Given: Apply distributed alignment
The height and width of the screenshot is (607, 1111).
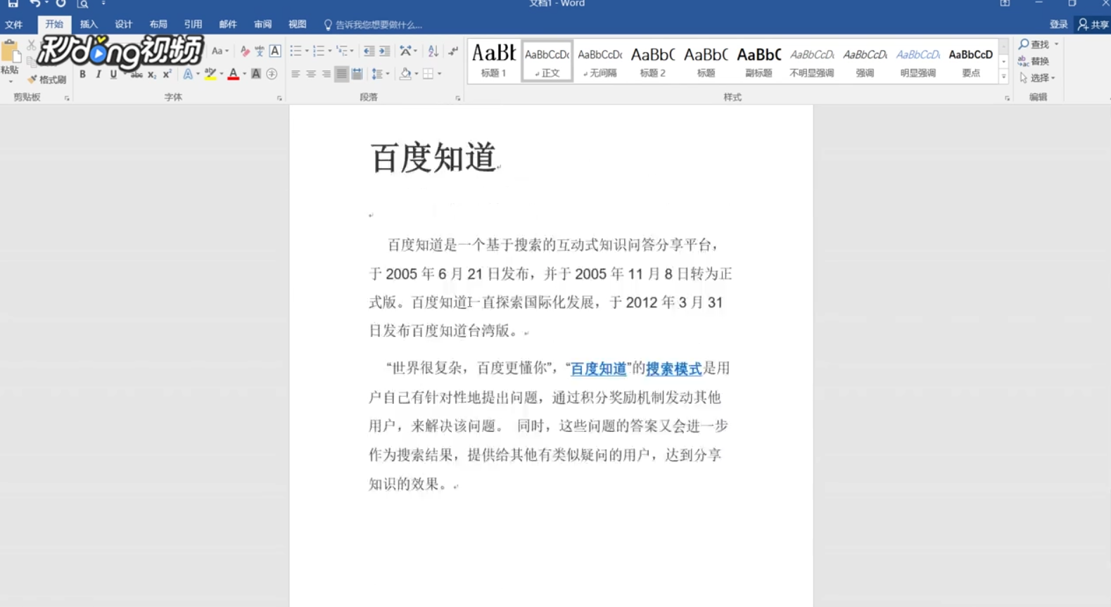Looking at the screenshot, I should pos(357,74).
